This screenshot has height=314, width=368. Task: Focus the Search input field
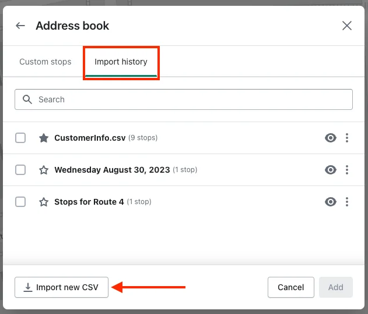(184, 99)
